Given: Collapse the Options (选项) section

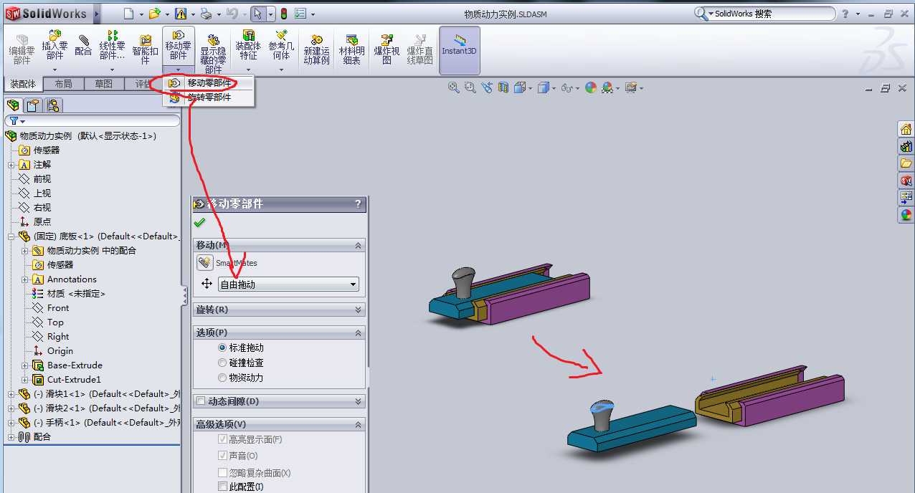Looking at the screenshot, I should pos(359,332).
